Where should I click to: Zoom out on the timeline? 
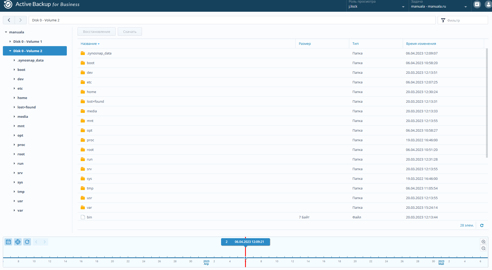coord(483,248)
